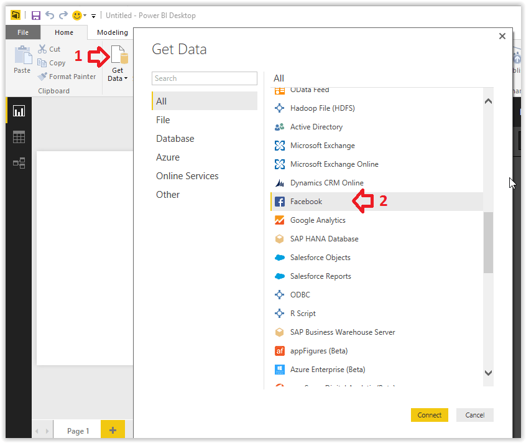The height and width of the screenshot is (443, 526).
Task: Cancel the Get Data dialog
Action: click(474, 415)
